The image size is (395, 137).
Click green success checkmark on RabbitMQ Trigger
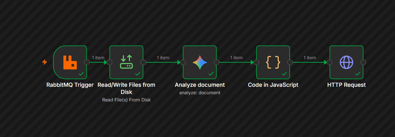(81, 74)
